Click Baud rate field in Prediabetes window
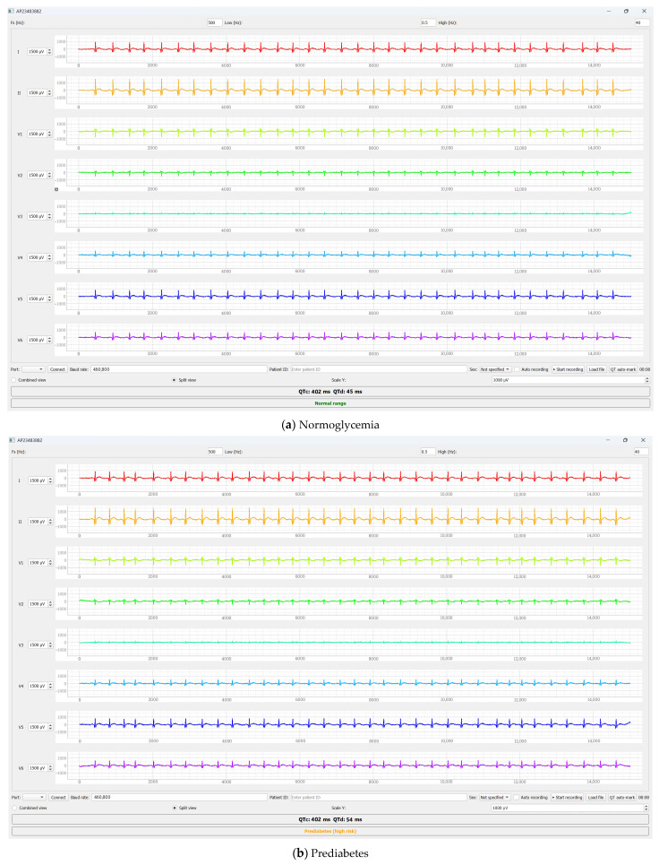Viewport: 659px width, 865px height. (180, 797)
